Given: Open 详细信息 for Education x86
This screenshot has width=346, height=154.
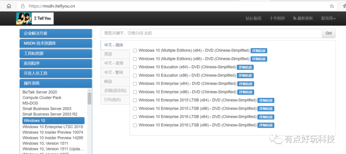Looking at the screenshot, I should click(245, 76).
